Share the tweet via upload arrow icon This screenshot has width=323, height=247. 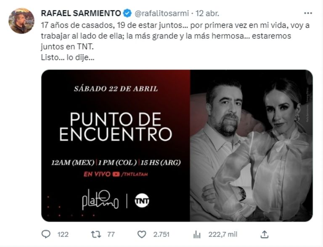264,234
